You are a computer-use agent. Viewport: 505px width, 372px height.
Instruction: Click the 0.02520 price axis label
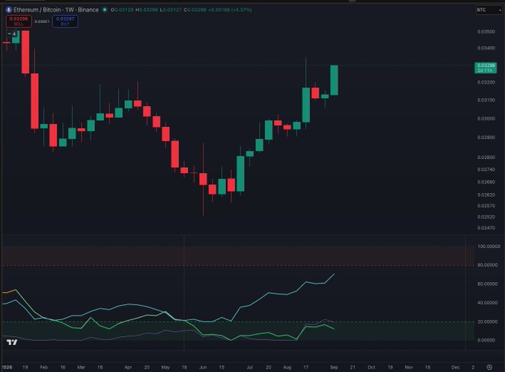point(486,217)
